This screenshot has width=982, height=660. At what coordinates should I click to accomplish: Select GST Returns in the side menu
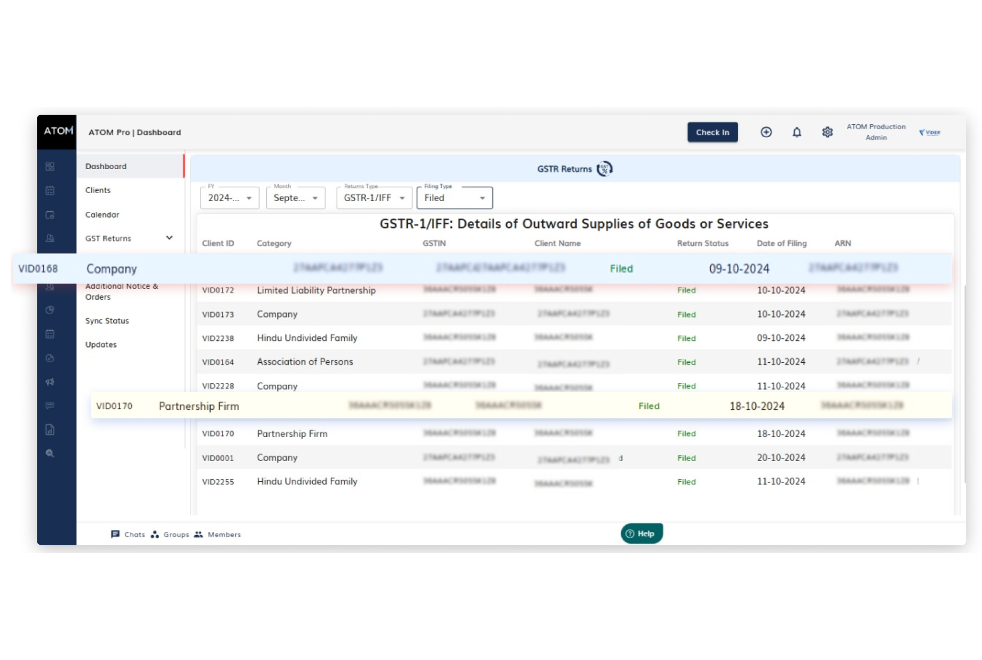click(x=108, y=238)
